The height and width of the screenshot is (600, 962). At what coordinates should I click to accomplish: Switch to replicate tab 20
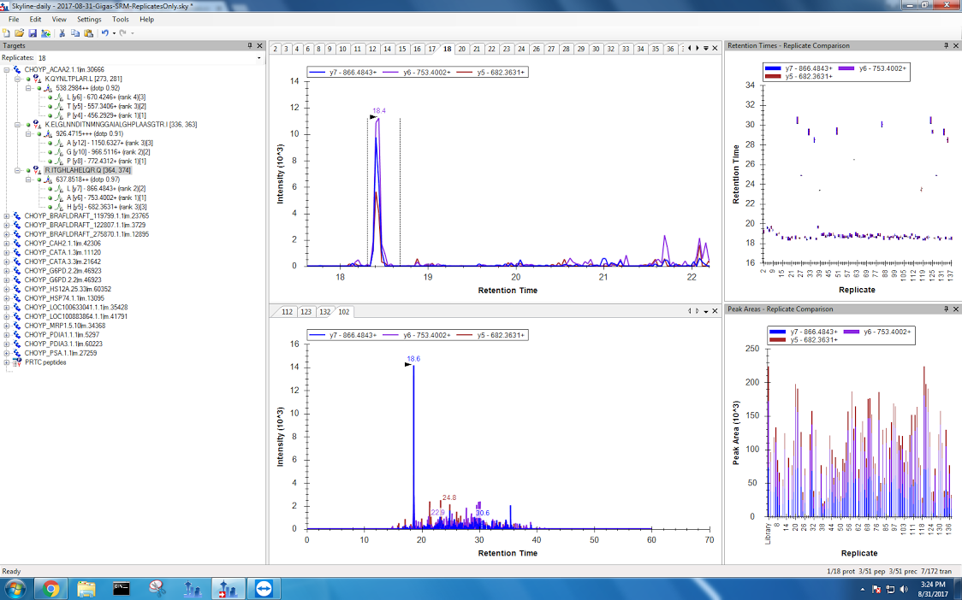(x=462, y=49)
